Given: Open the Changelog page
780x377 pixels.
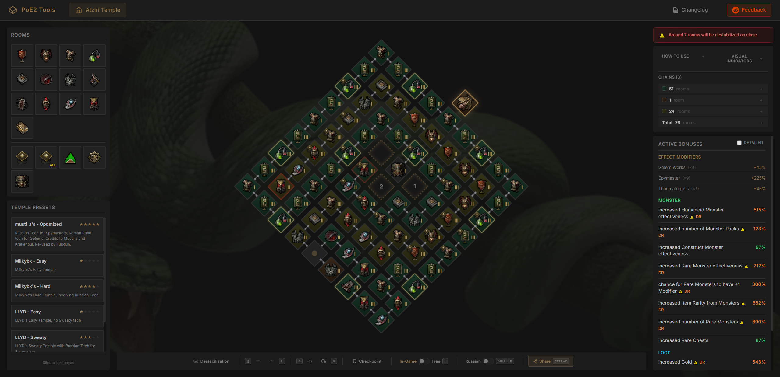Looking at the screenshot, I should coord(690,10).
